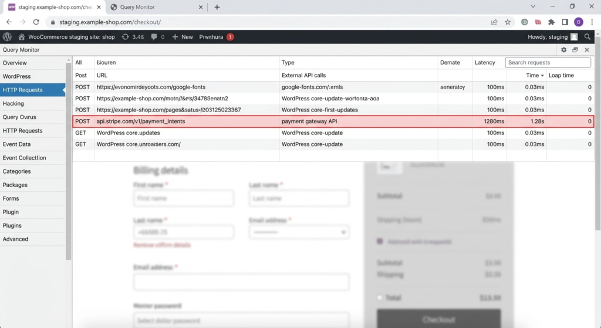The width and height of the screenshot is (601, 328).
Task: Open the comments bubble in admin bar
Action: [157, 37]
